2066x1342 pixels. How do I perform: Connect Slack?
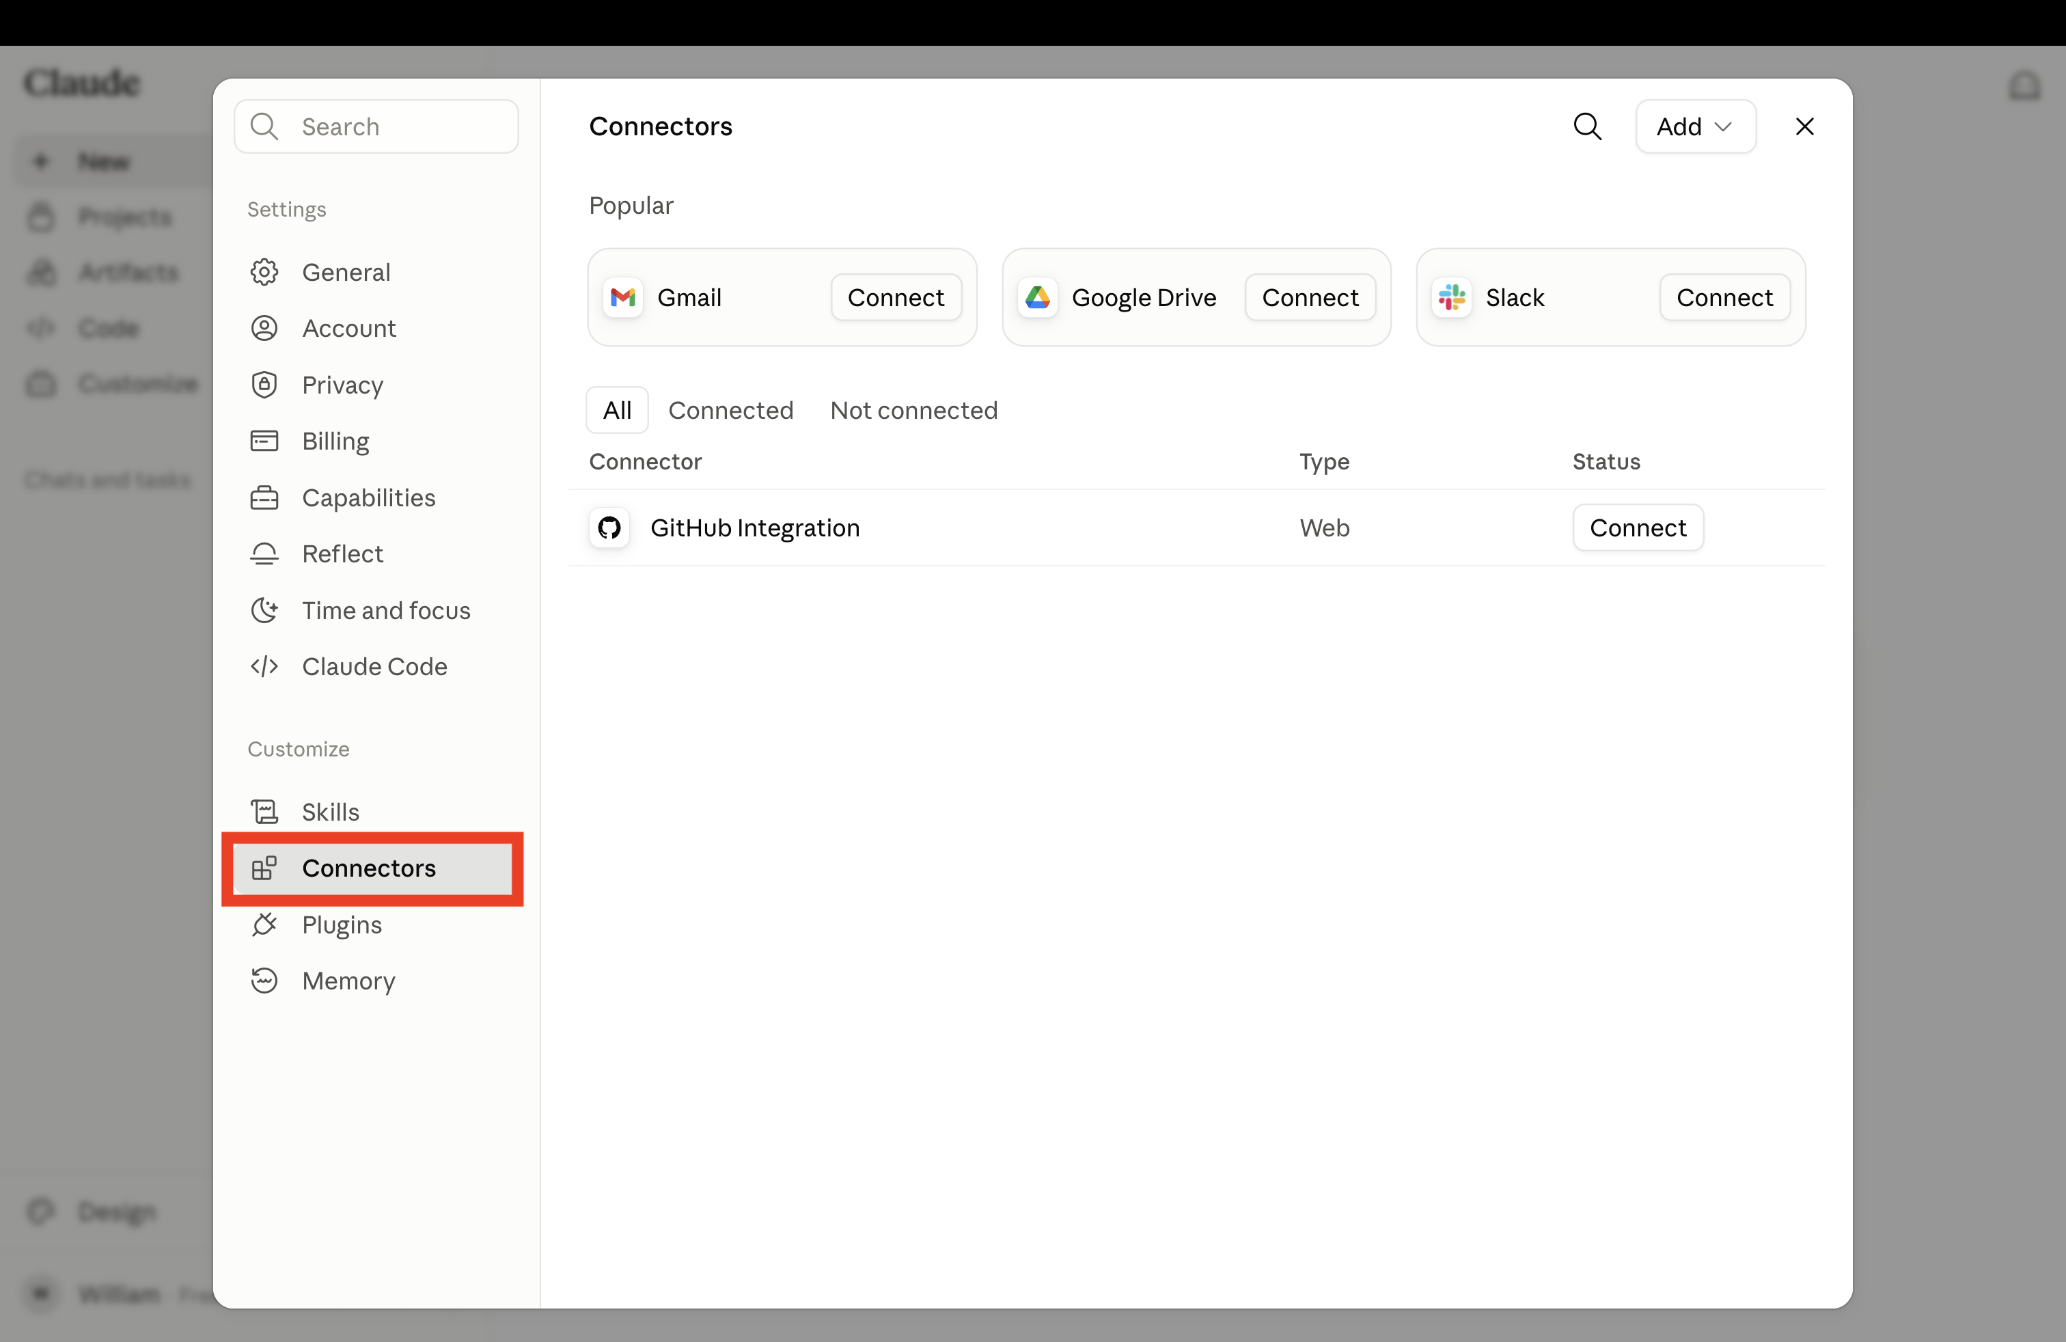pyautogui.click(x=1724, y=298)
